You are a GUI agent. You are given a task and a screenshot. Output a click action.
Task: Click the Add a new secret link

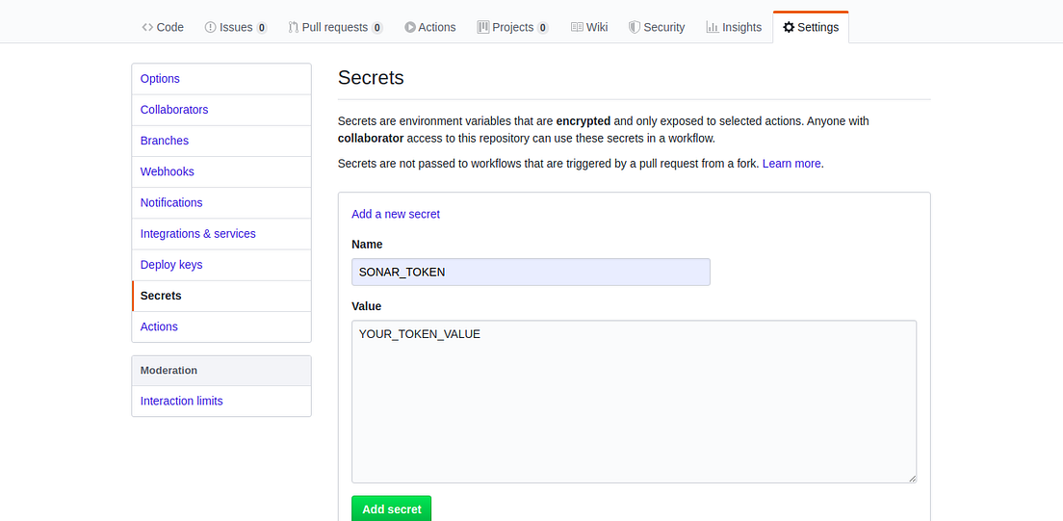coord(396,214)
